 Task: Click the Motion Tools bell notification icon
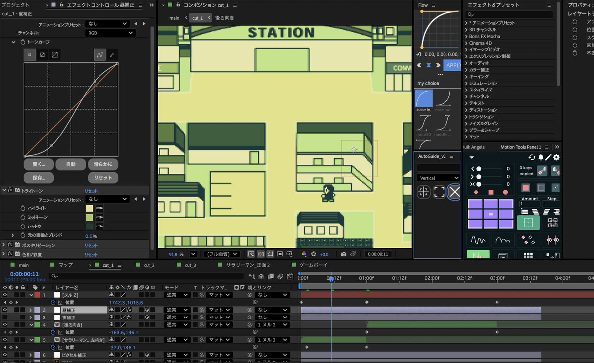[541, 157]
